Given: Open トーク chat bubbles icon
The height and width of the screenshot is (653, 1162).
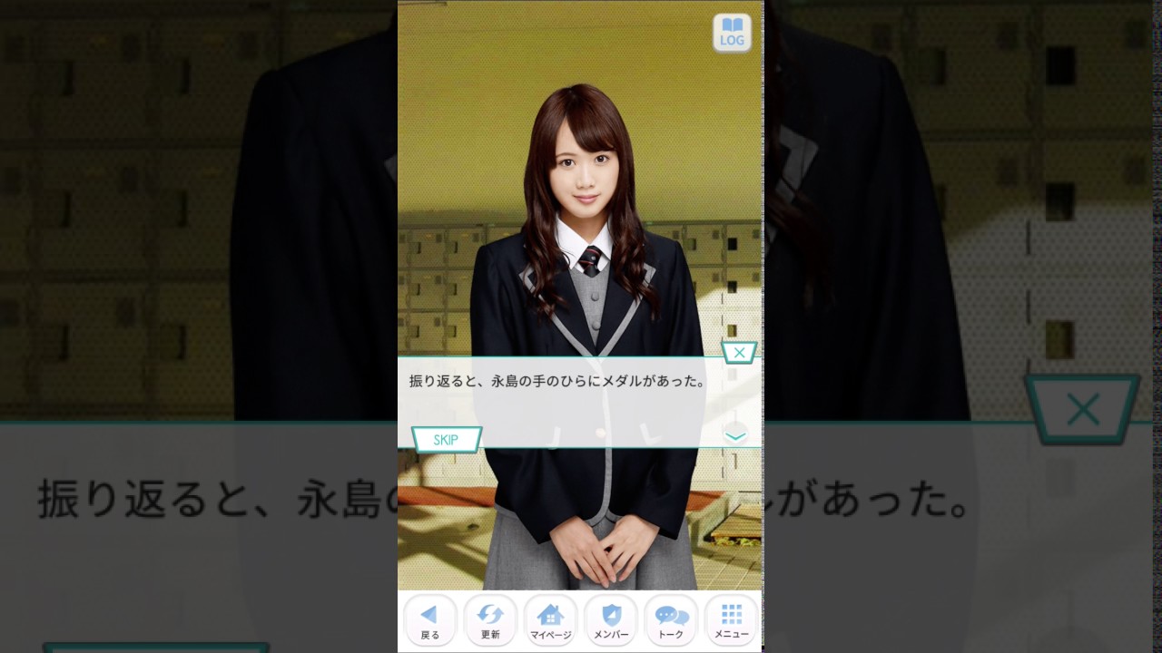Looking at the screenshot, I should click(671, 621).
